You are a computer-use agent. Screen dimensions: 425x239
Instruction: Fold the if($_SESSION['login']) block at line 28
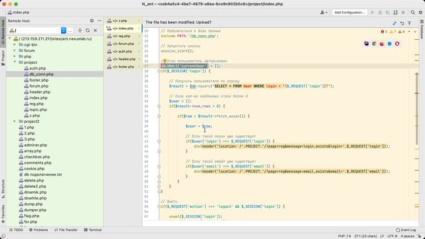coord(159,71)
